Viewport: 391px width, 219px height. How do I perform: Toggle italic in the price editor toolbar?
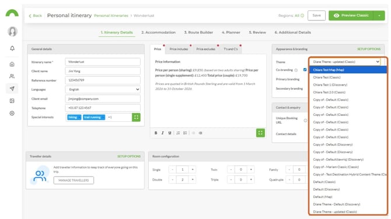pyautogui.click(x=163, y=133)
